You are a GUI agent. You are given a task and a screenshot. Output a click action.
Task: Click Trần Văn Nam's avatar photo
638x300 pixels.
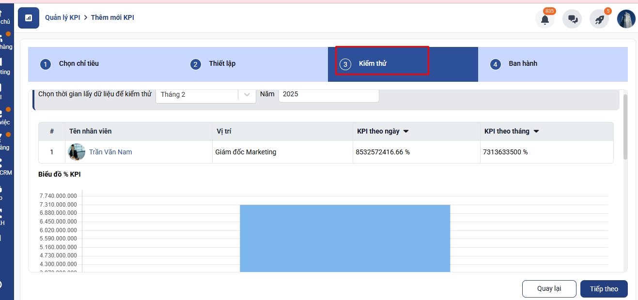click(77, 152)
